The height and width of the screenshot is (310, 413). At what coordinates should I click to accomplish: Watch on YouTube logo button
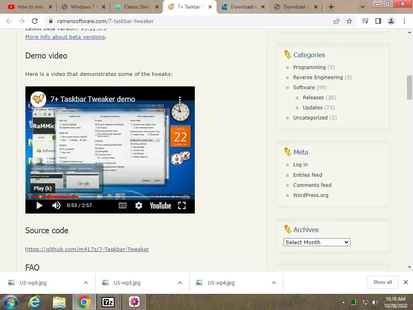point(161,205)
